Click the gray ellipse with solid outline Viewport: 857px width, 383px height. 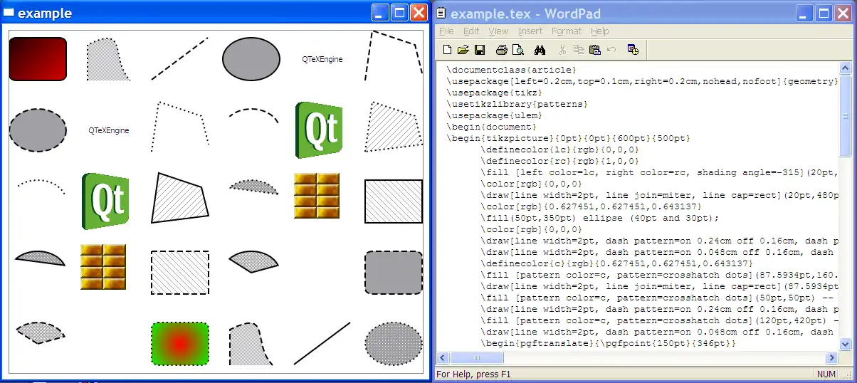(251, 58)
